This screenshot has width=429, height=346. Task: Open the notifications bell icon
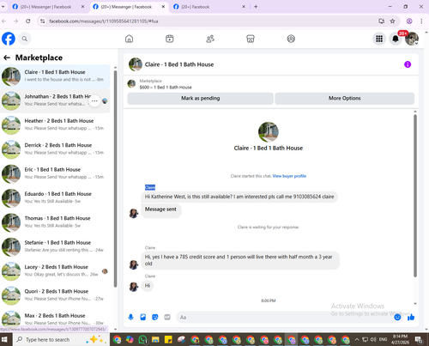[x=396, y=39]
